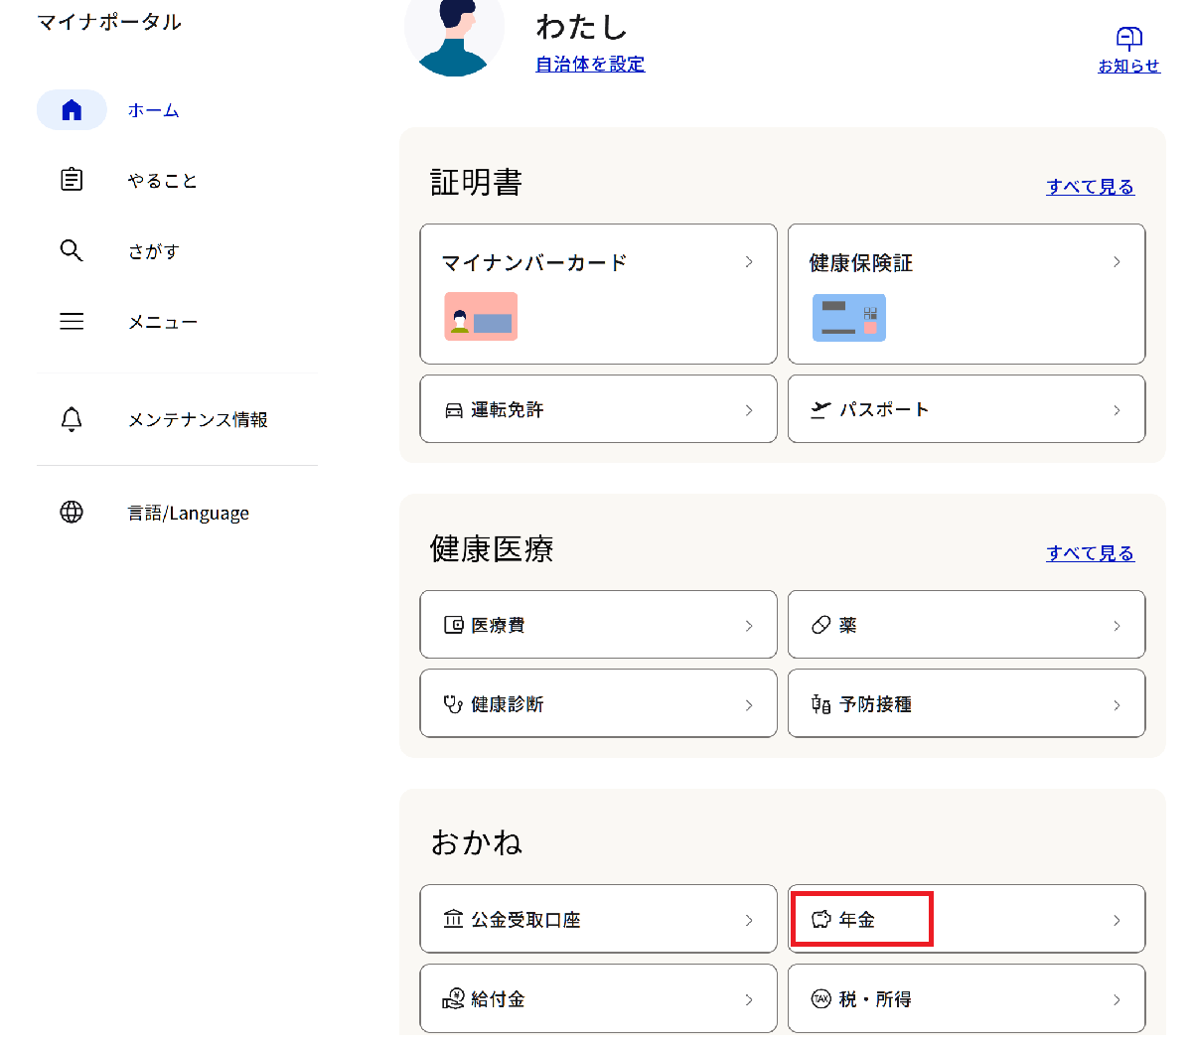Click the マイナンバーカード card thumbnail
This screenshot has height=1051, width=1192.
coord(481,317)
